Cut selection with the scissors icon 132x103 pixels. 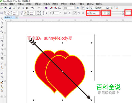tap(19, 8)
